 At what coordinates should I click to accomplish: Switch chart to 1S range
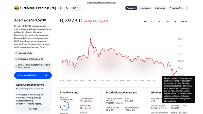(159, 22)
